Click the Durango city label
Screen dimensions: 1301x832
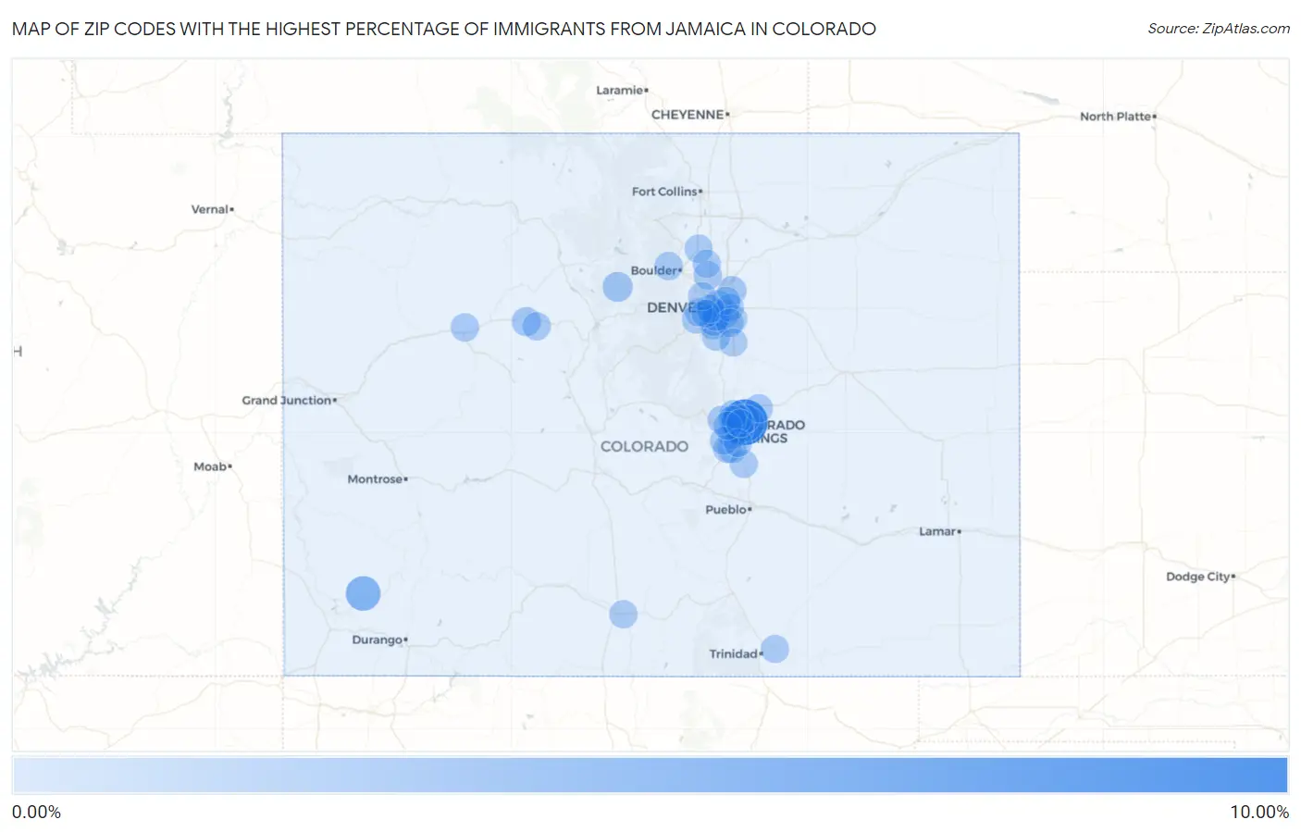[378, 640]
